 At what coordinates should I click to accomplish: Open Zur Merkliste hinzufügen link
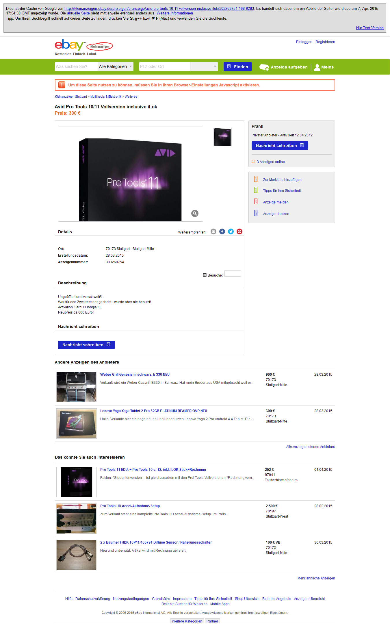pyautogui.click(x=282, y=180)
